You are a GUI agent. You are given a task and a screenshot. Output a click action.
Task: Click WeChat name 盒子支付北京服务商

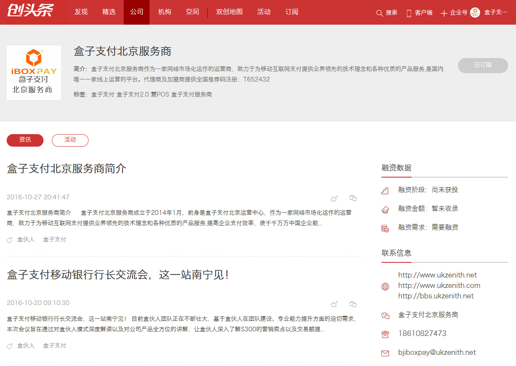(x=428, y=315)
